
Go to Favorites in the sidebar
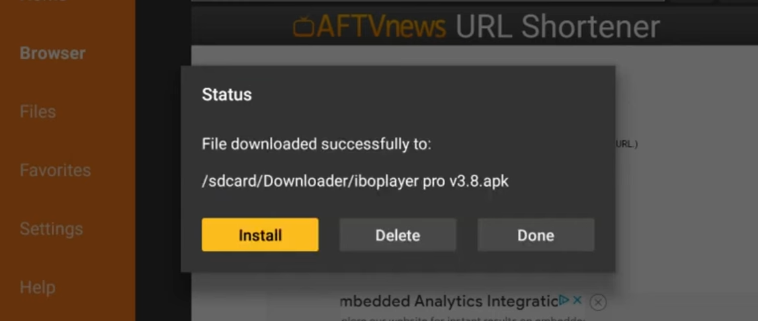pos(55,170)
